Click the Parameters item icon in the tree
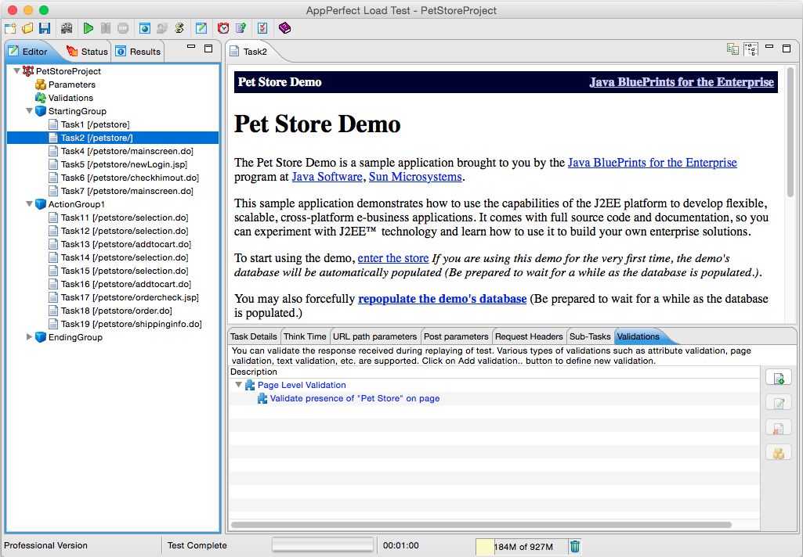 [41, 84]
